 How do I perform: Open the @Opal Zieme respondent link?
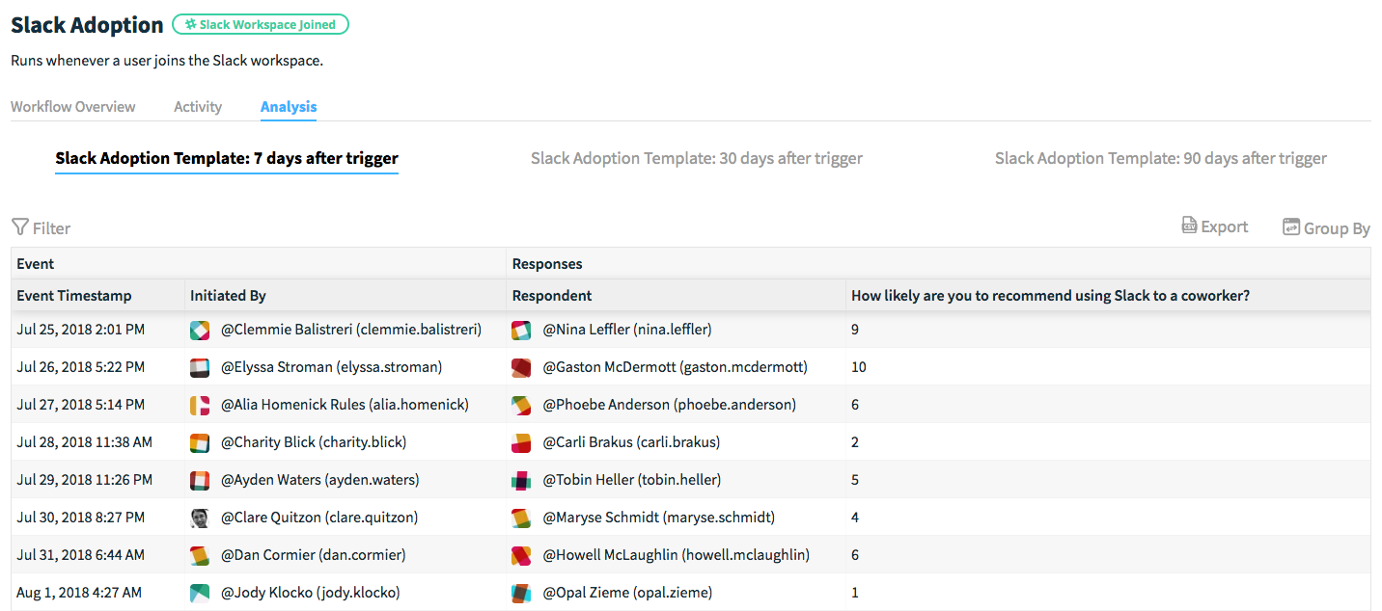coord(627,593)
